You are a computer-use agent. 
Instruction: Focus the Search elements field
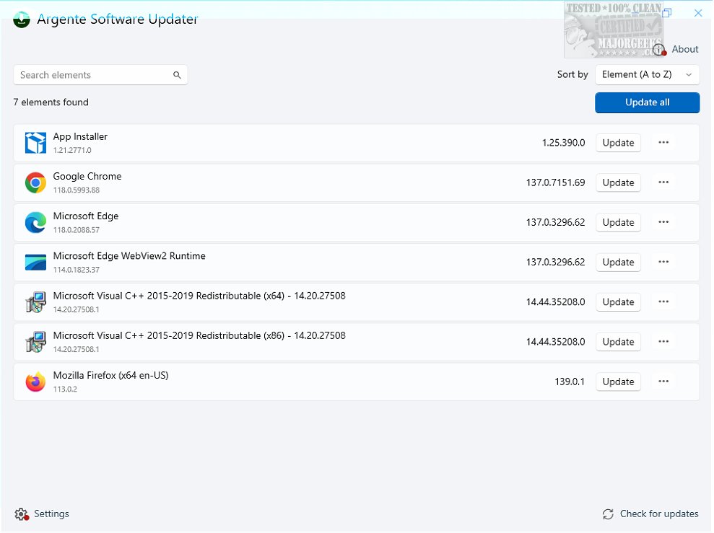100,75
